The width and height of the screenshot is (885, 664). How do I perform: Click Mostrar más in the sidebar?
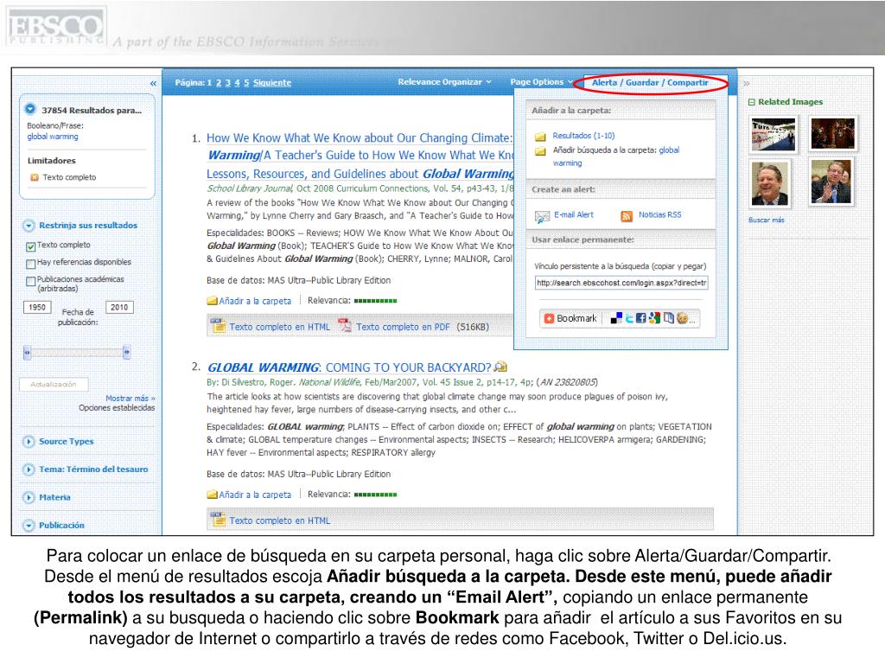pyautogui.click(x=131, y=398)
